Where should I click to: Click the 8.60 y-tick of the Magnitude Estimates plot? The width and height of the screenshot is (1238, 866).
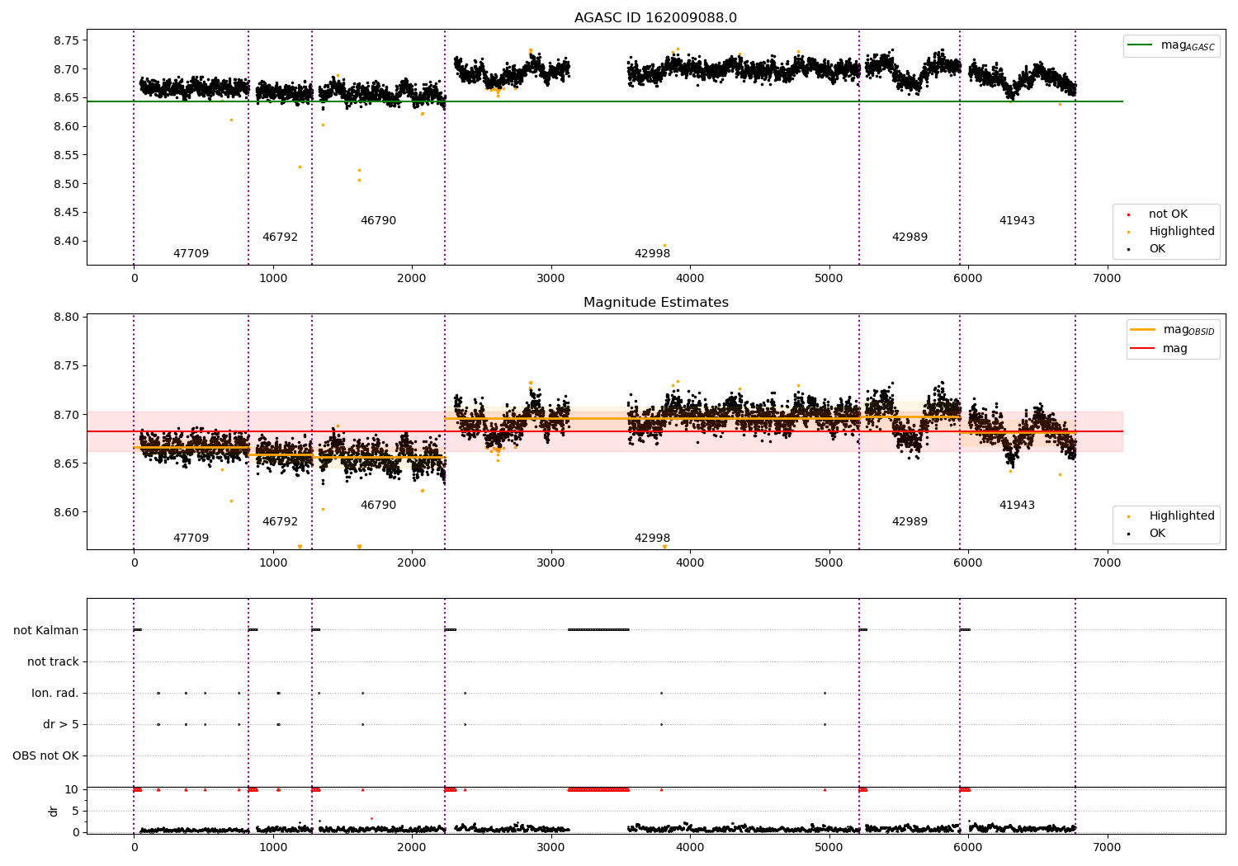65,512
